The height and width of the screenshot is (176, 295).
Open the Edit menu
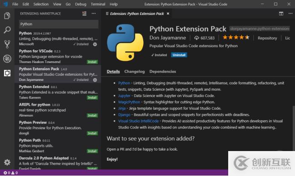click(x=25, y=4)
